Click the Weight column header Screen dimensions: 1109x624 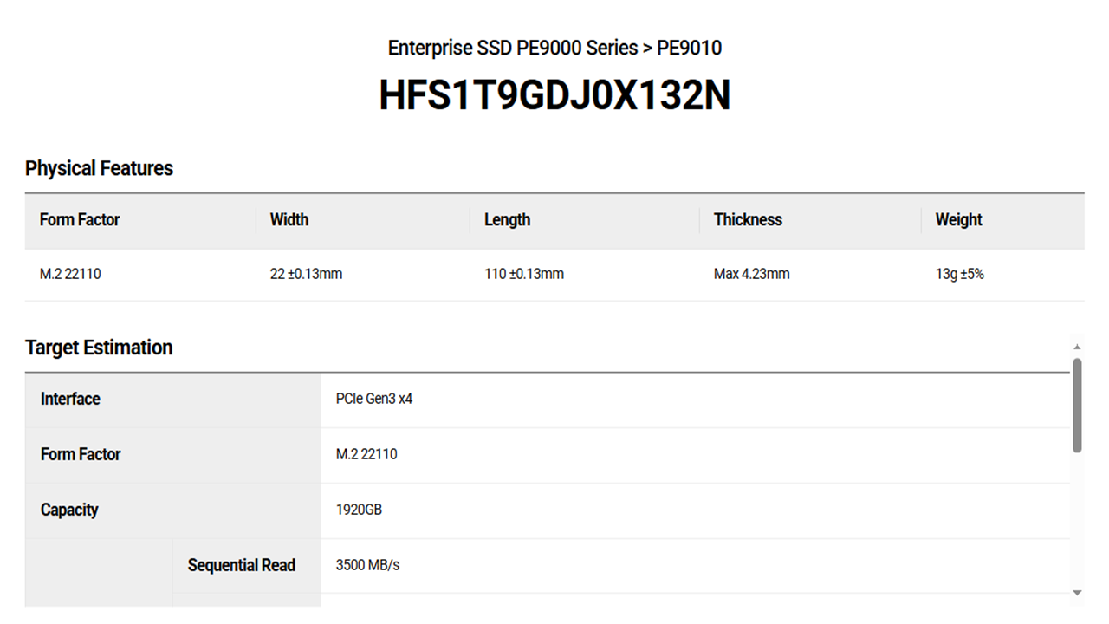pyautogui.click(x=958, y=220)
